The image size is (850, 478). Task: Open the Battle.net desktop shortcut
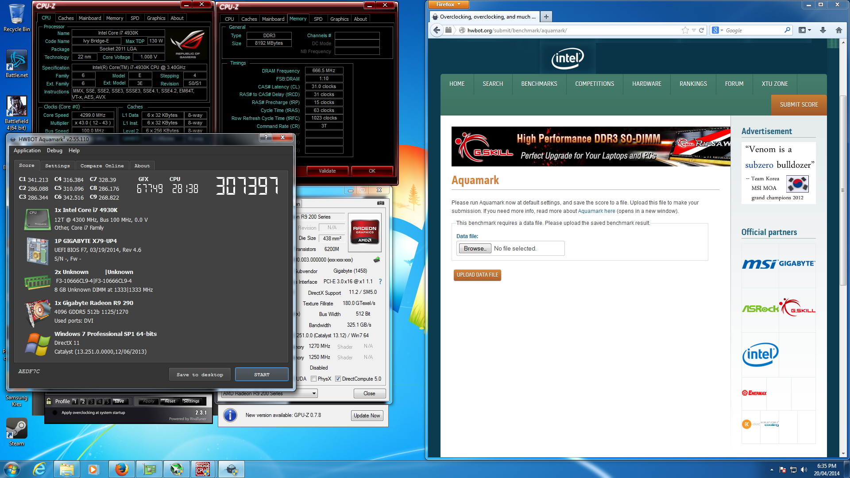pyautogui.click(x=16, y=63)
